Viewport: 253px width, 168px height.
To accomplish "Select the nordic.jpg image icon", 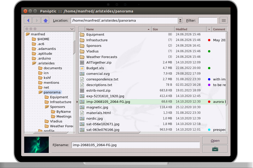I will (x=82, y=118).
